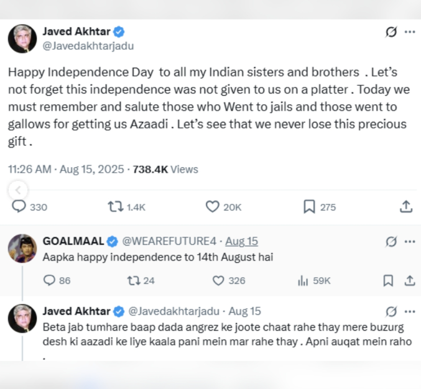Reply to Javed Akhtar's main tweet
The image size is (421, 389).
click(19, 207)
